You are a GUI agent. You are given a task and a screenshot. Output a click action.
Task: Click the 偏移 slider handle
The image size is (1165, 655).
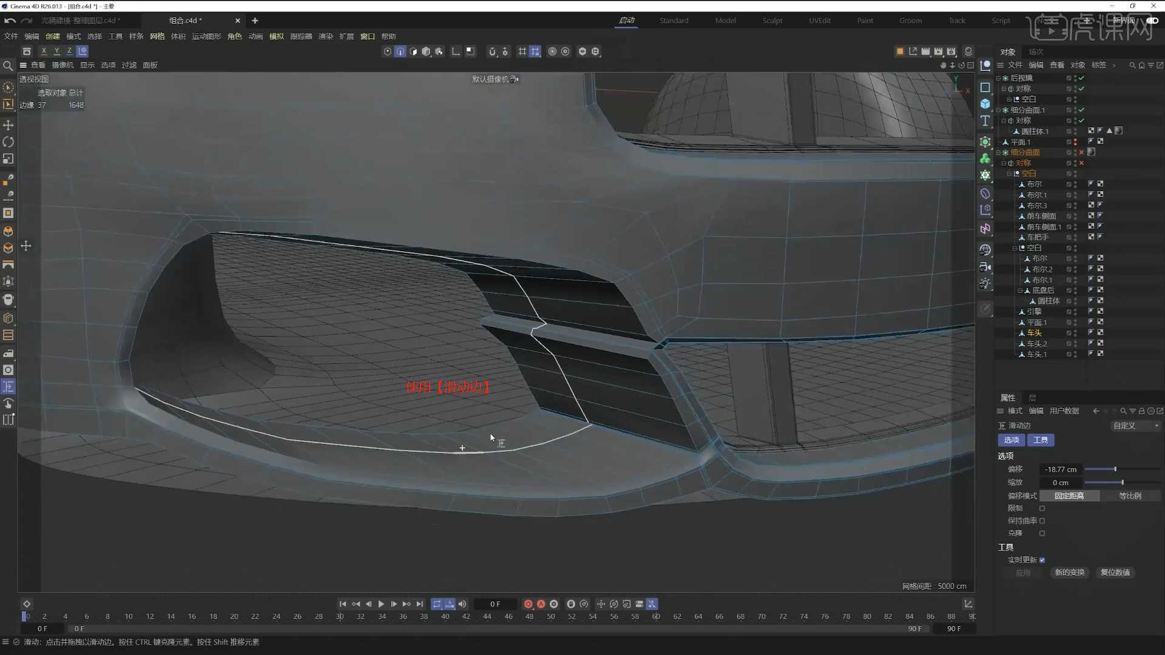point(1115,469)
